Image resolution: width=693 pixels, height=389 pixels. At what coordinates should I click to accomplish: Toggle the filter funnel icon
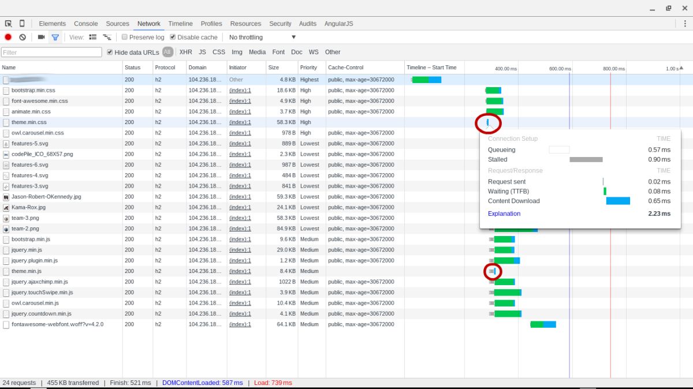click(55, 37)
